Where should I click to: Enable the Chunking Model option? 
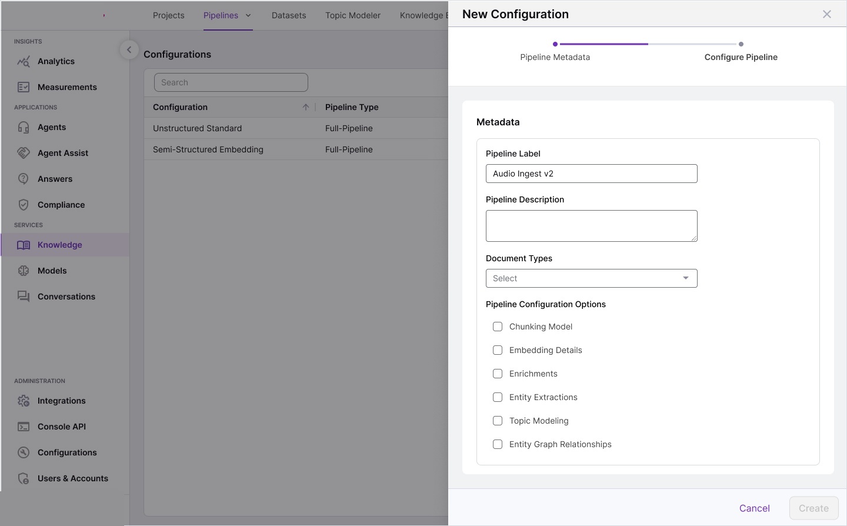[498, 327]
